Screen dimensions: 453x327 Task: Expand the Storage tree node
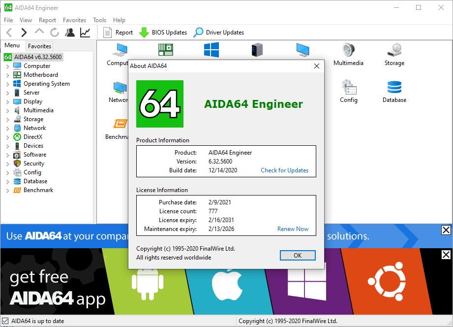pos(7,120)
